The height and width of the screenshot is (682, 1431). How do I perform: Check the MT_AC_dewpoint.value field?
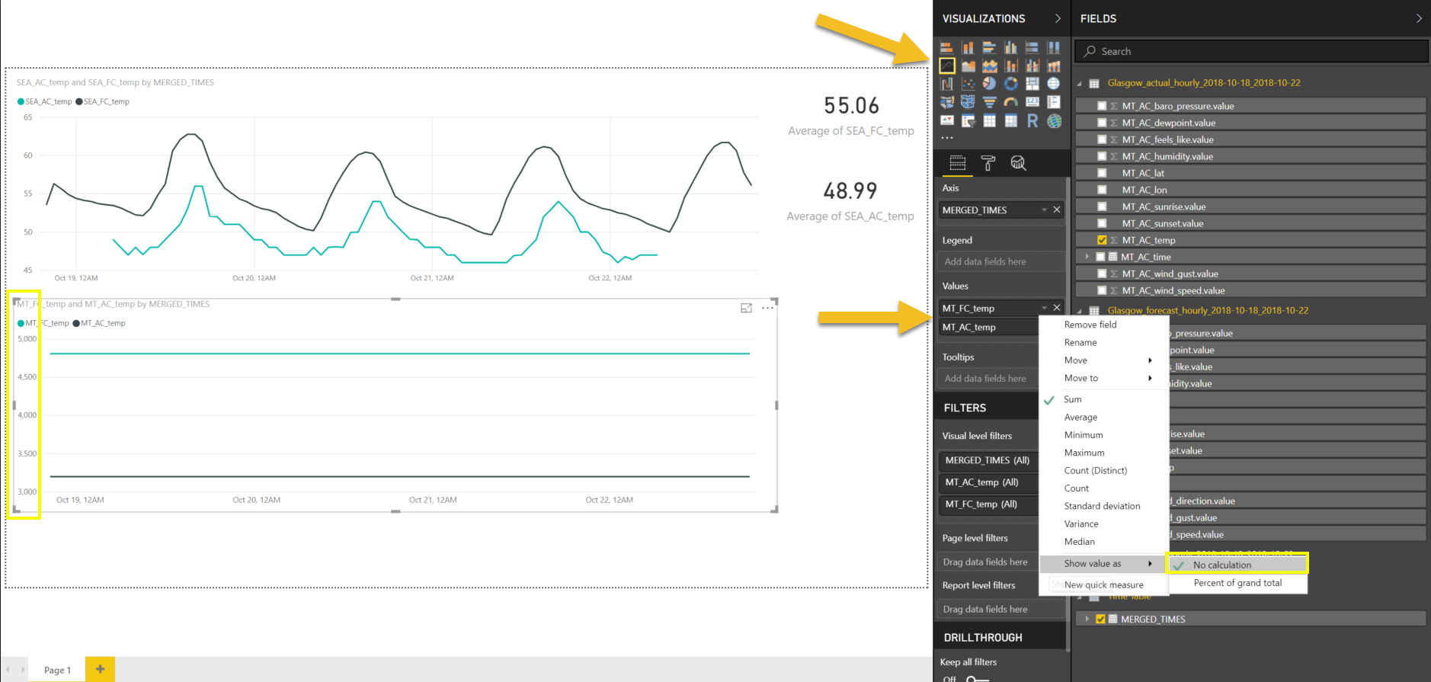[x=1102, y=123]
